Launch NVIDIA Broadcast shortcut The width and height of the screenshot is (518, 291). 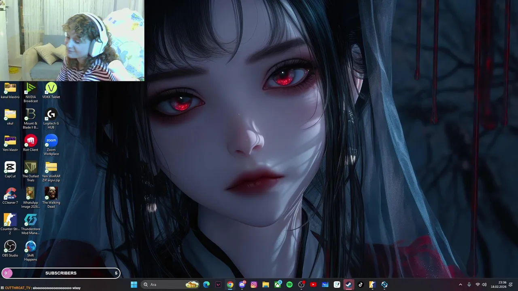coord(30,92)
